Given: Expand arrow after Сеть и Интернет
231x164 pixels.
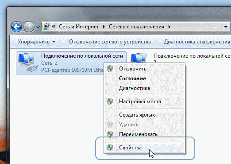Looking at the screenshot, I should pyautogui.click(x=104, y=27).
